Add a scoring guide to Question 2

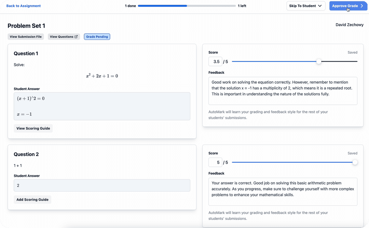(x=32, y=199)
